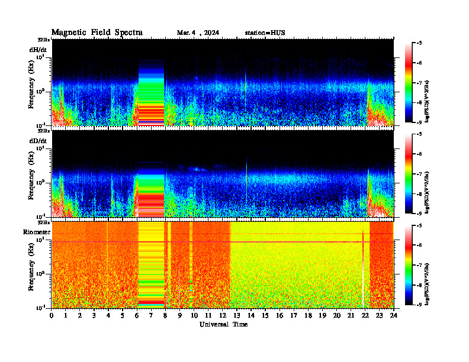
Task: Click the hour "5" time axis tick label
Action: coord(123,315)
